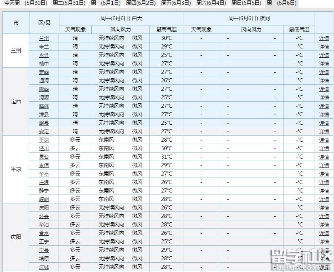Open the 合水 county link
The width and height of the screenshot is (334, 272).
click(44, 233)
